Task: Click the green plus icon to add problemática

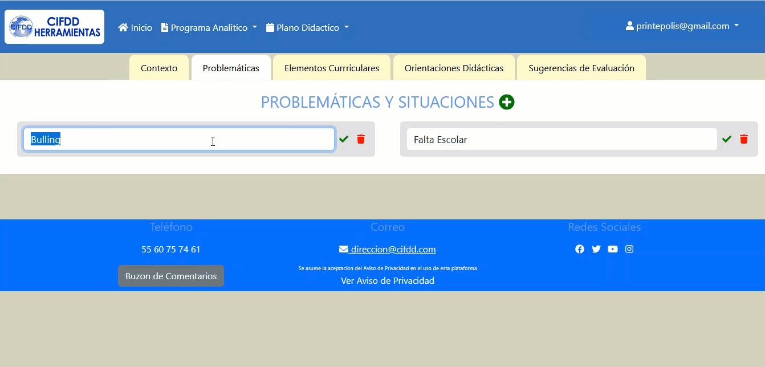Action: click(x=506, y=102)
